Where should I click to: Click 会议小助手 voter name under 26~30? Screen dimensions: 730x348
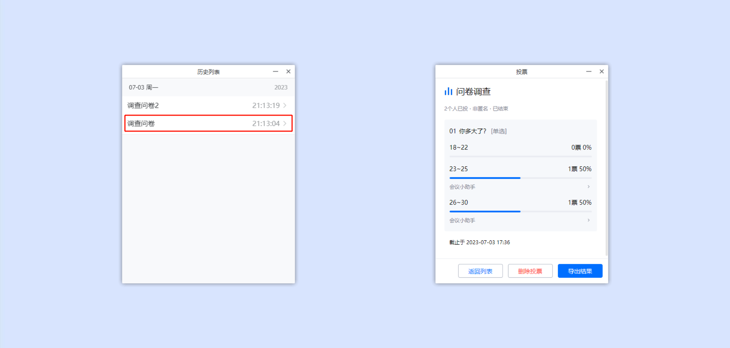pos(462,221)
